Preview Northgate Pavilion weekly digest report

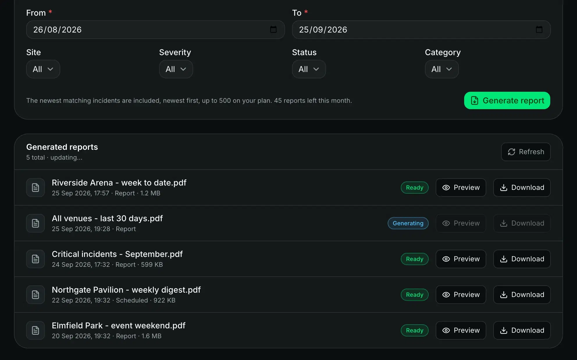[461, 295]
